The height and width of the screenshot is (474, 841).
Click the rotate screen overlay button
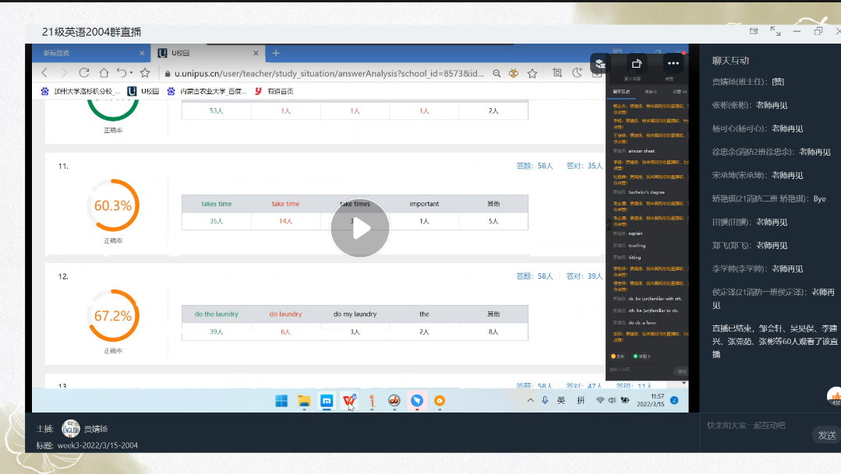(x=637, y=63)
